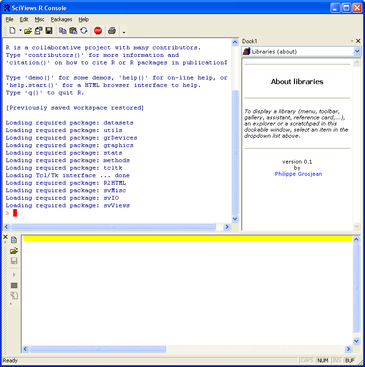Click script editor horizontal scrollbar thumb
Image resolution: width=365 pixels, height=367 pixels.
(98, 349)
